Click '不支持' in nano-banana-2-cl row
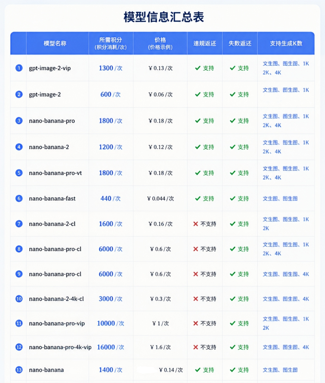Viewport: 325px width, 383px height. 208,224
